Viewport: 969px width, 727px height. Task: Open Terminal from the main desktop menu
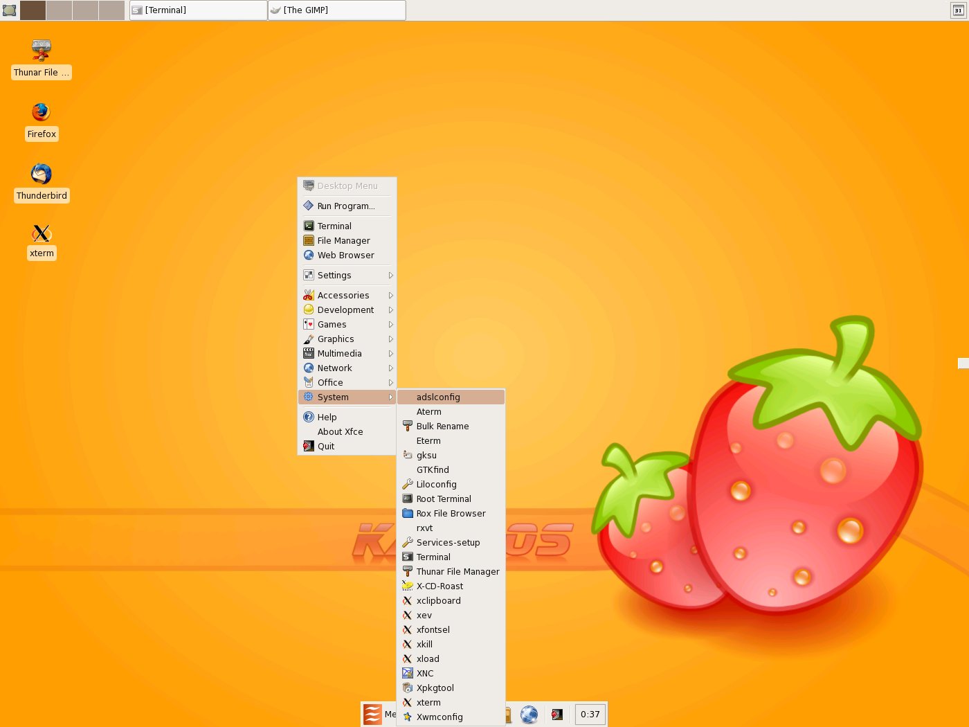347,226
